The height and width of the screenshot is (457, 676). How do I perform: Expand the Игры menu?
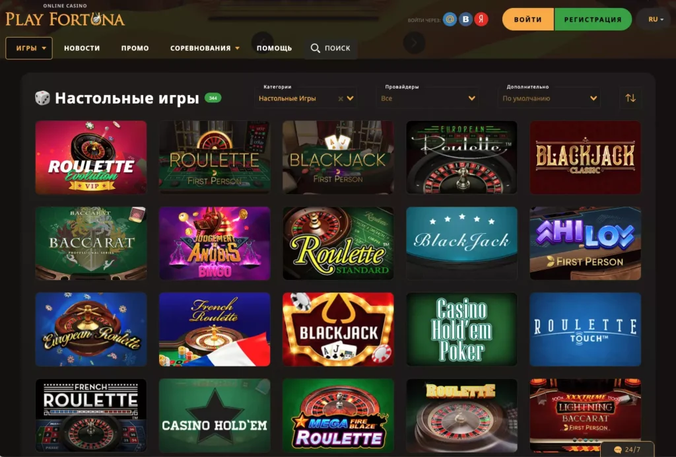(x=29, y=48)
